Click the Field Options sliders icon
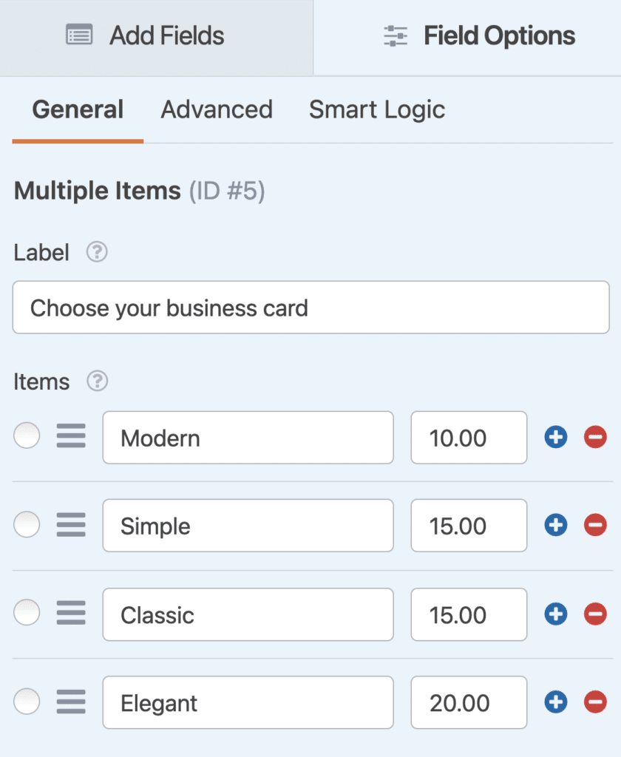This screenshot has height=757, width=621. 395,35
